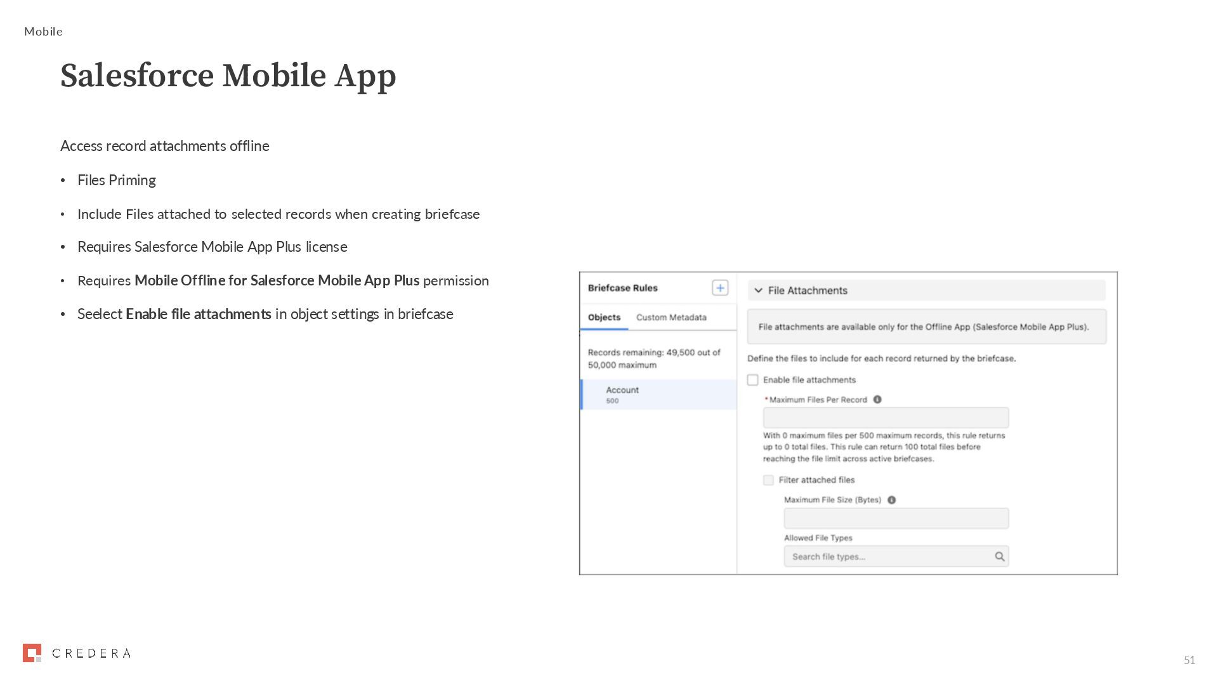Image resolution: width=1218 pixels, height=685 pixels.
Task: Collapse the File Attachments section chevron
Action: click(758, 290)
